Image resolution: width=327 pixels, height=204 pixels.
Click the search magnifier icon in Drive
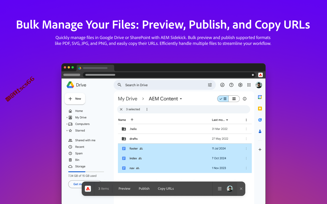[x=119, y=85]
